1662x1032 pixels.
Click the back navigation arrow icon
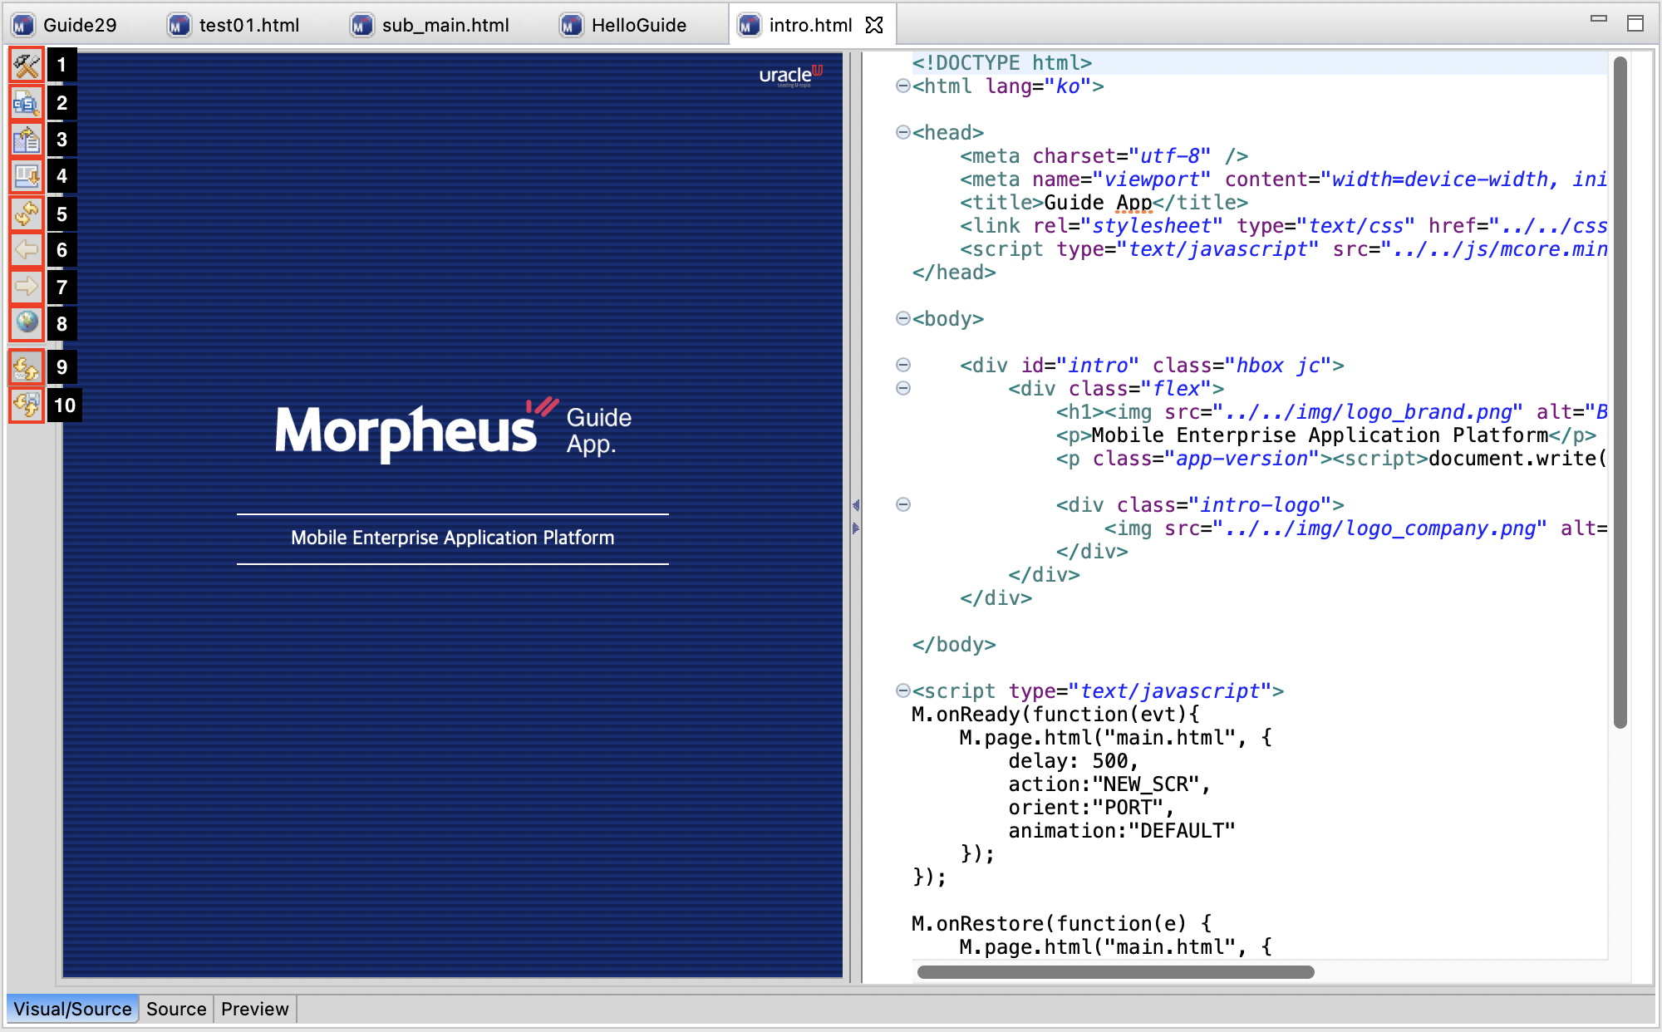pos(25,249)
